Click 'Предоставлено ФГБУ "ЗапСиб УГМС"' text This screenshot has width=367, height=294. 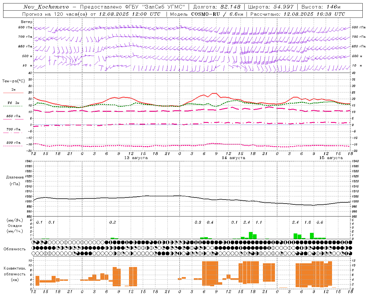point(132,7)
